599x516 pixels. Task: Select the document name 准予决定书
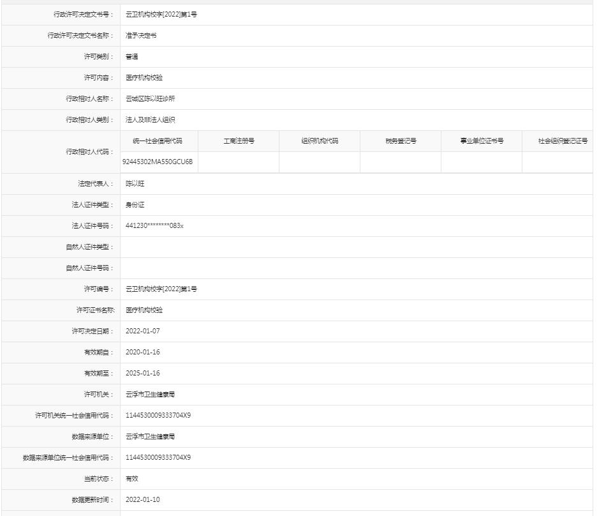141,36
